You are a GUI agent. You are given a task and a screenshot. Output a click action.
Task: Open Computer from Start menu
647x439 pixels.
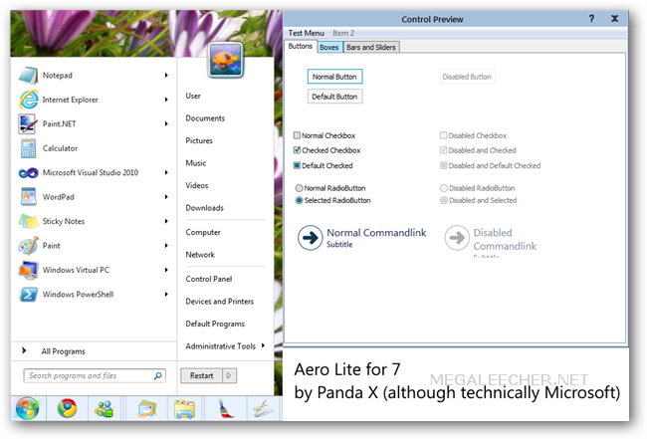[203, 232]
